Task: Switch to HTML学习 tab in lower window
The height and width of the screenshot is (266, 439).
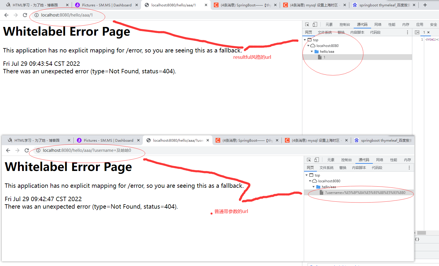Action: (x=37, y=140)
